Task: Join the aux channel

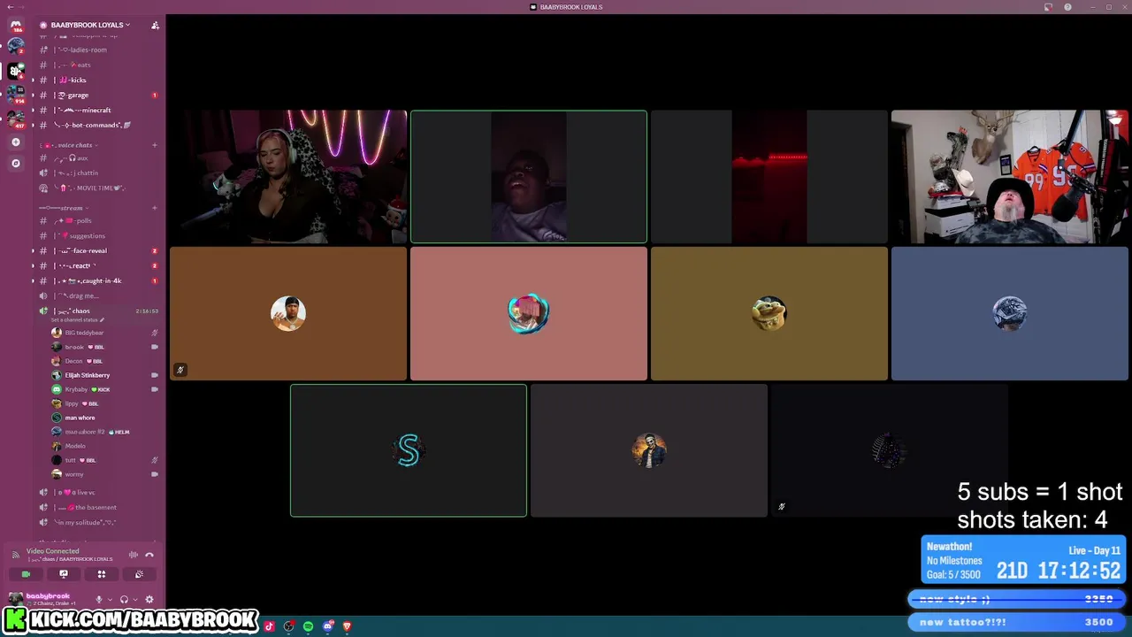Action: point(99,157)
